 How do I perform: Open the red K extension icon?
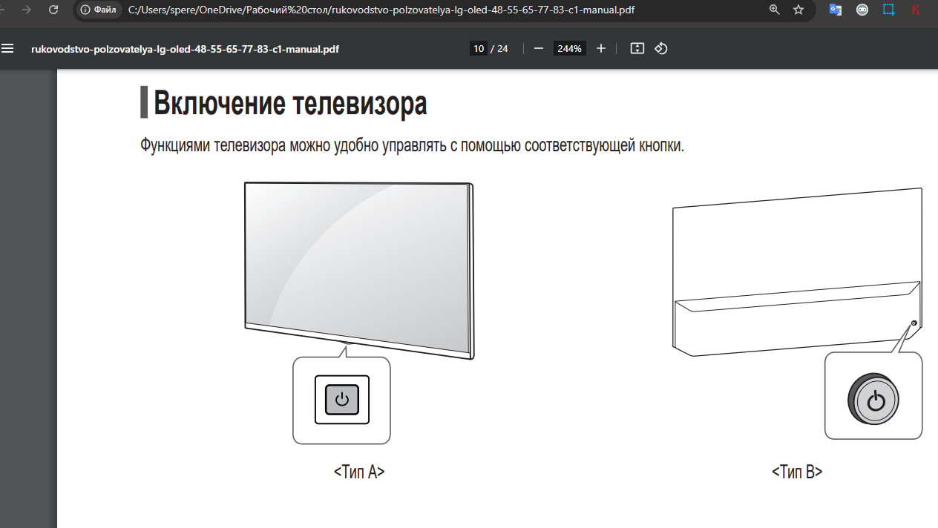click(x=915, y=10)
